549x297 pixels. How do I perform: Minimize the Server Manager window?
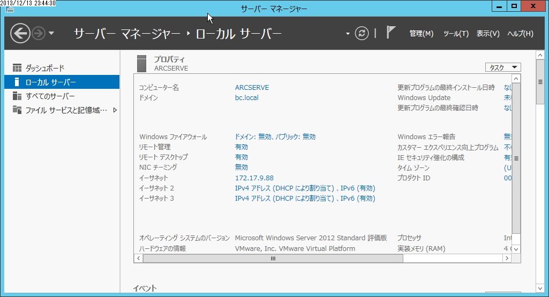(x=499, y=6)
